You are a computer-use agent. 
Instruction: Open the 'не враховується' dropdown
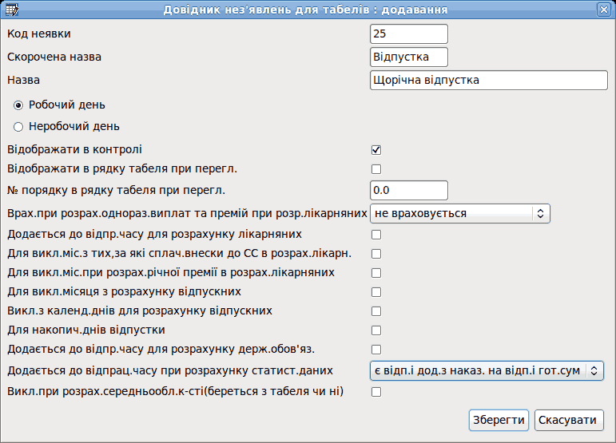click(459, 213)
